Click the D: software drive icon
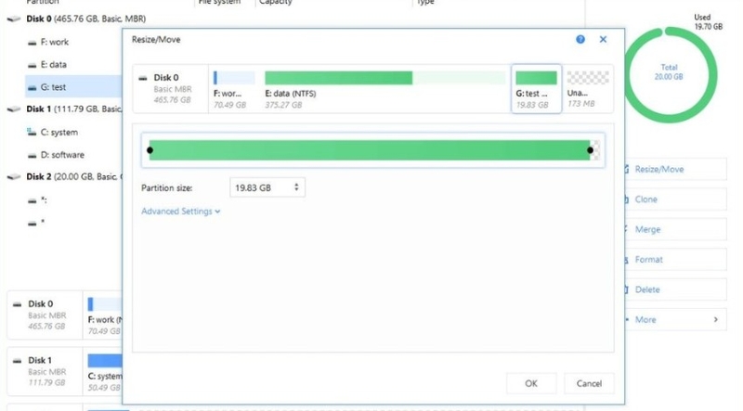This screenshot has width=743, height=411. (x=32, y=155)
